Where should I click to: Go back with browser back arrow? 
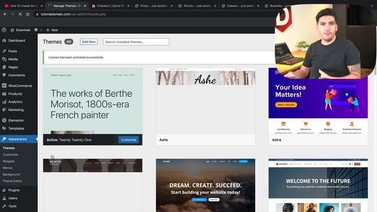tap(5, 14)
